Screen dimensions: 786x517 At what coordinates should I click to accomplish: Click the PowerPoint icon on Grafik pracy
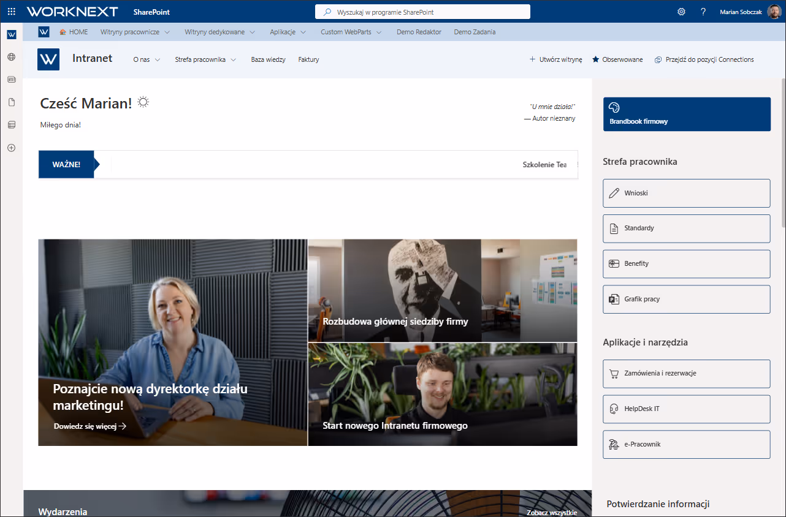(614, 299)
